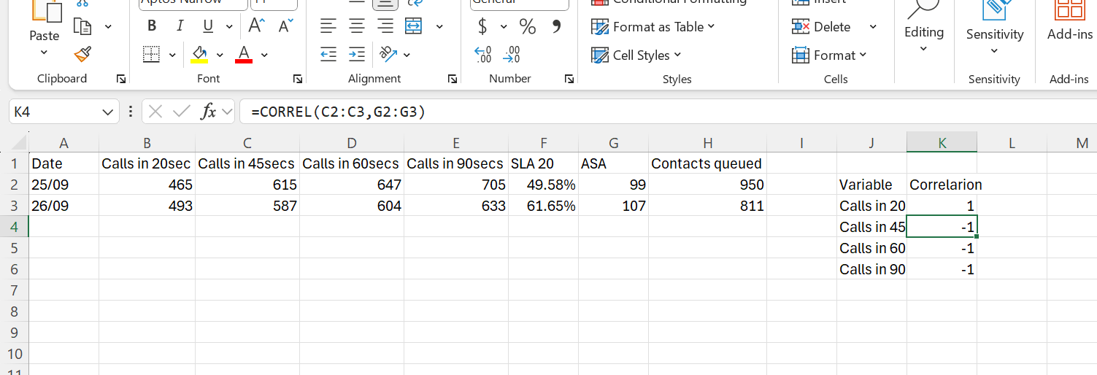Screen dimensions: 1097x375
Task: Open the Format as Table gallery
Action: pyautogui.click(x=653, y=27)
